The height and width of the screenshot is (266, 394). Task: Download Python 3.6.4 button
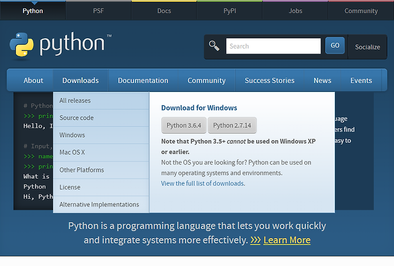[184, 125]
